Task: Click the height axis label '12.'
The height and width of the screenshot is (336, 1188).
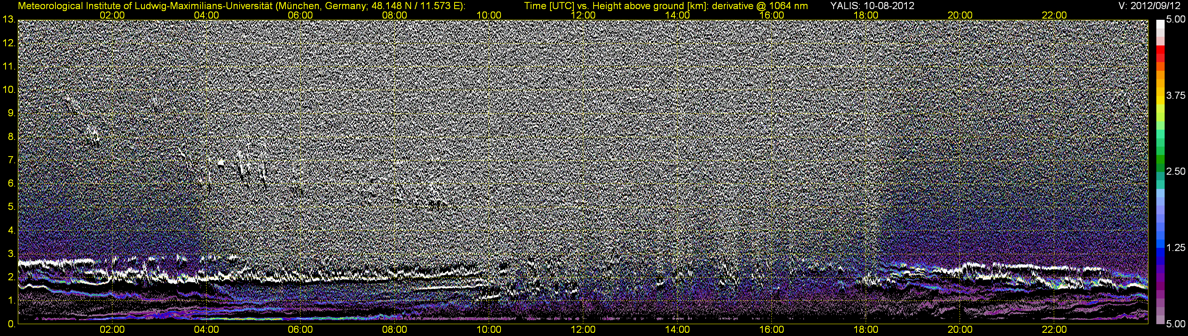Action: coord(8,43)
